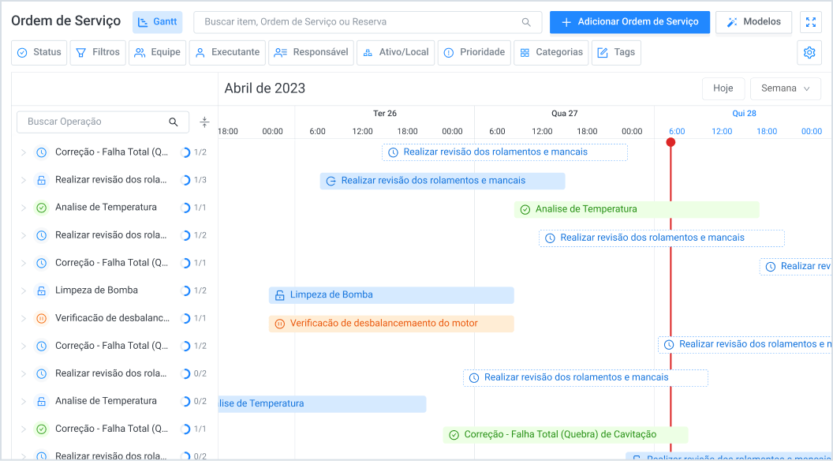Toggle the Gantt view button

pos(157,22)
